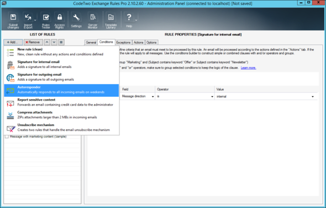Screen dimensions: 326x208
Task: Click the Remove rule button
Action: click(33, 42)
